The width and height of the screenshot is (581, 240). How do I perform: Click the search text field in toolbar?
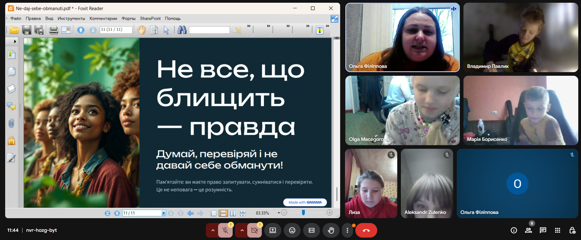pyautogui.click(x=209, y=30)
